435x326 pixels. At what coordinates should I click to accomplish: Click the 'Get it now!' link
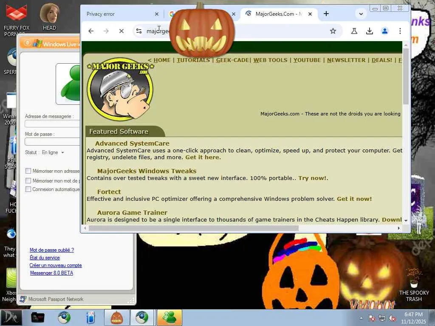pos(354,199)
